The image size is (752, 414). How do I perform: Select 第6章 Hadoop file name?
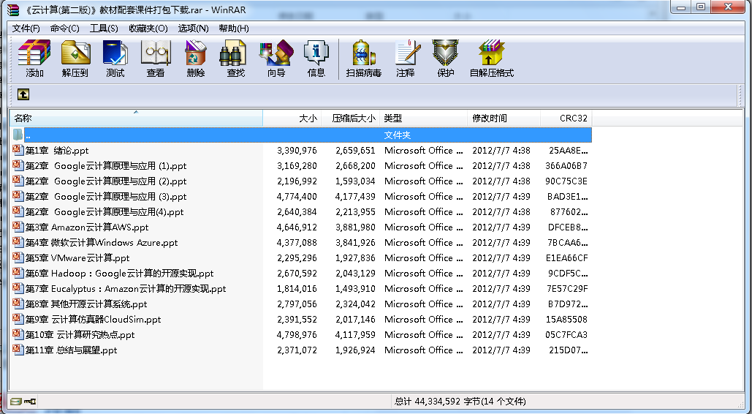tap(119, 274)
